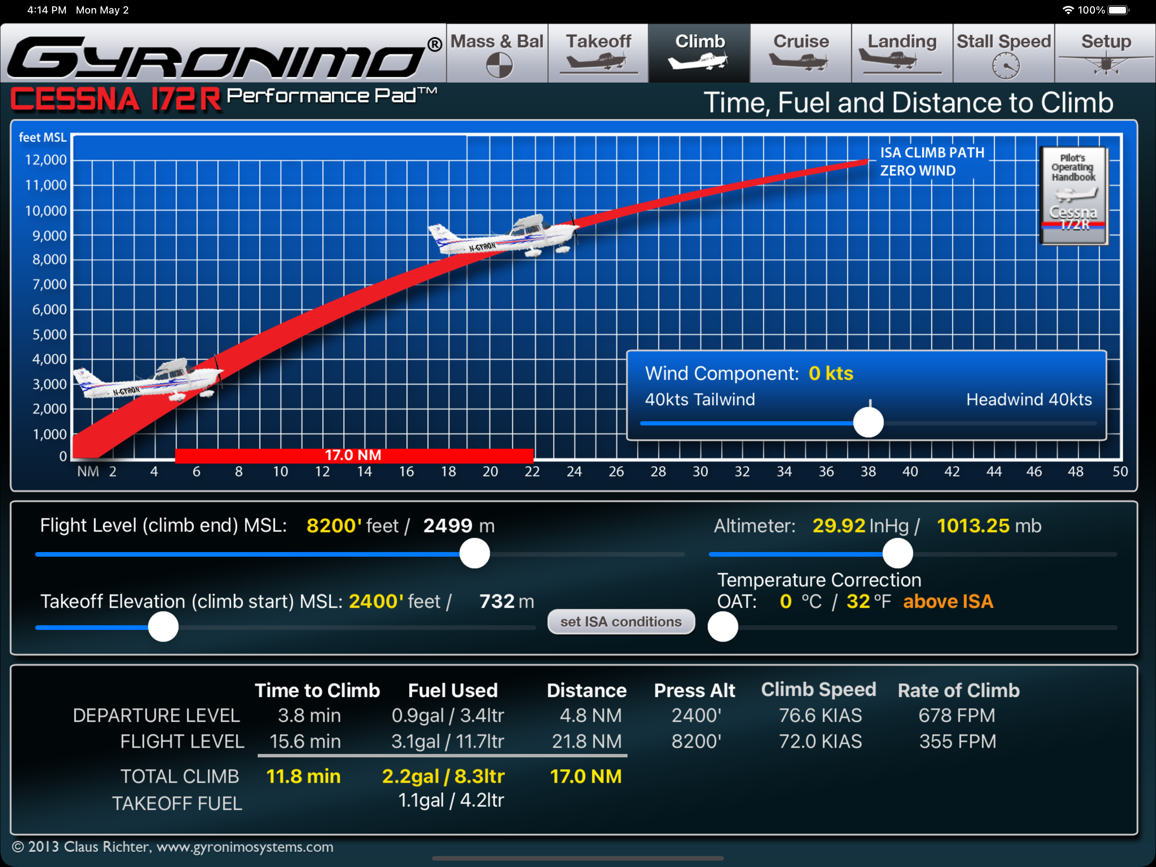Click the Rate of Climb column header
The image size is (1156, 867).
click(958, 690)
